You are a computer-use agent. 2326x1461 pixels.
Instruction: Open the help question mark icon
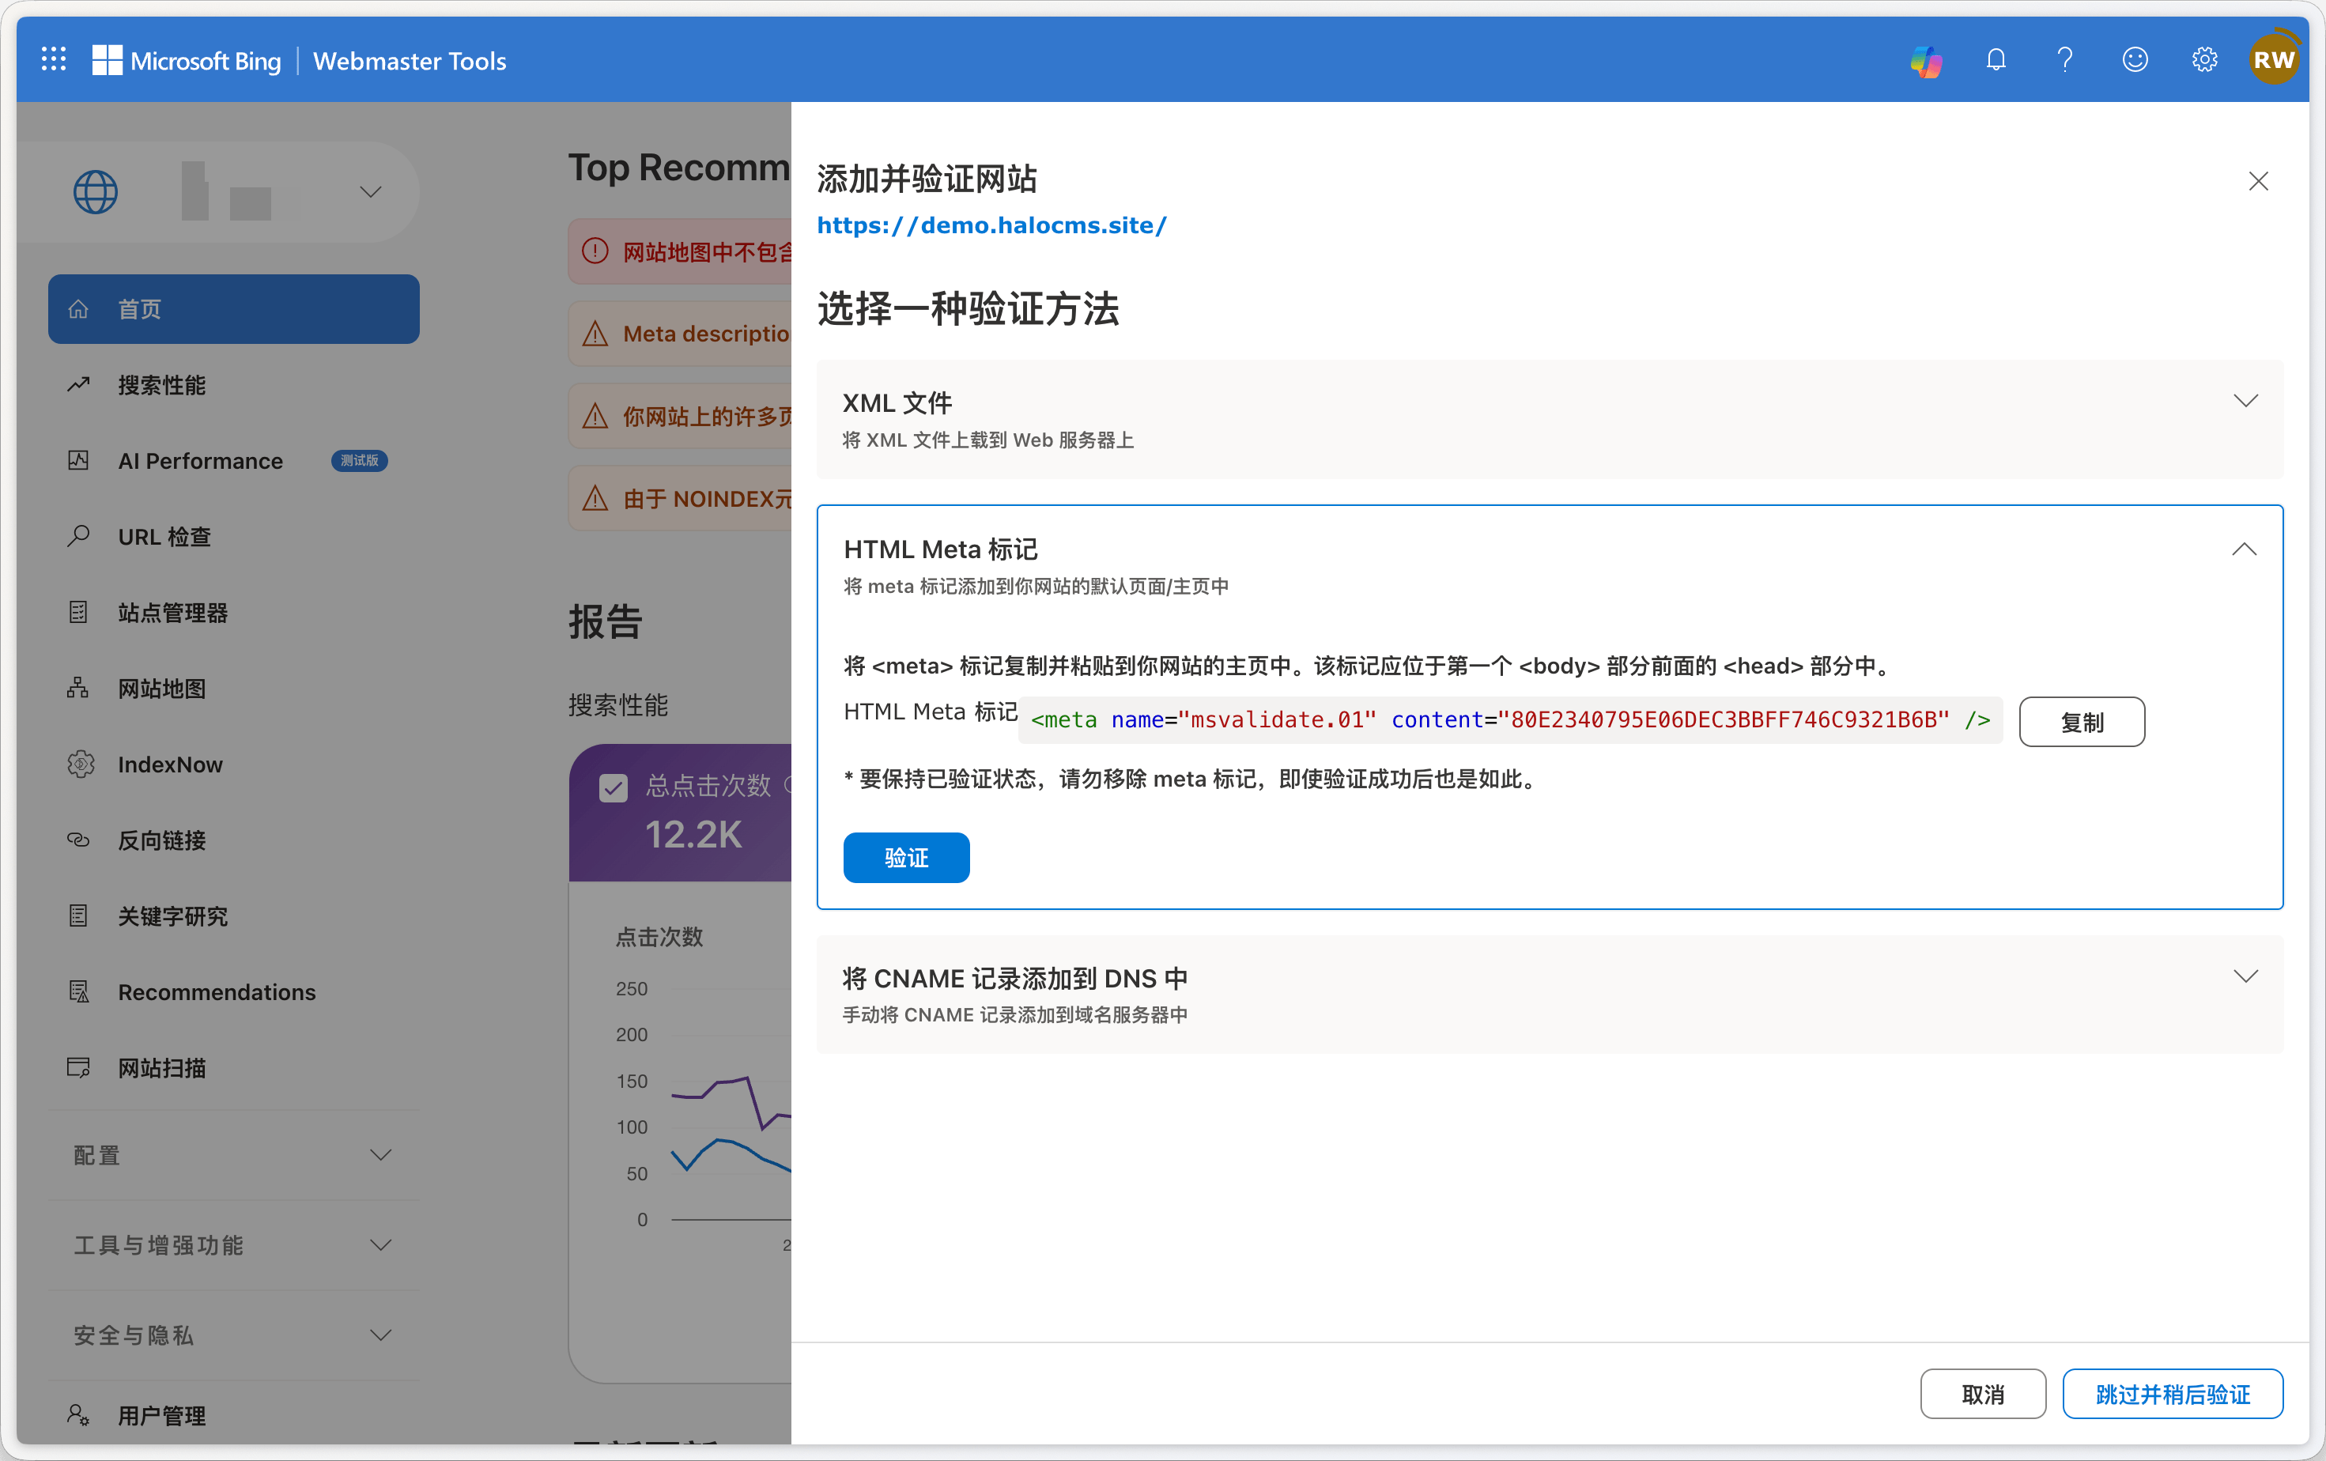2065,60
